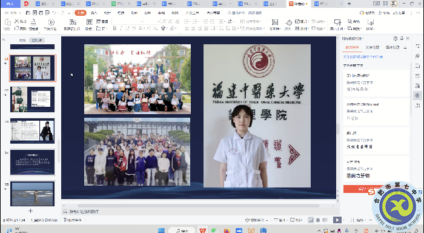Image resolution: width=424 pixels, height=233 pixels.
Task: Open the Transitions ribbon tab
Action: point(121,13)
